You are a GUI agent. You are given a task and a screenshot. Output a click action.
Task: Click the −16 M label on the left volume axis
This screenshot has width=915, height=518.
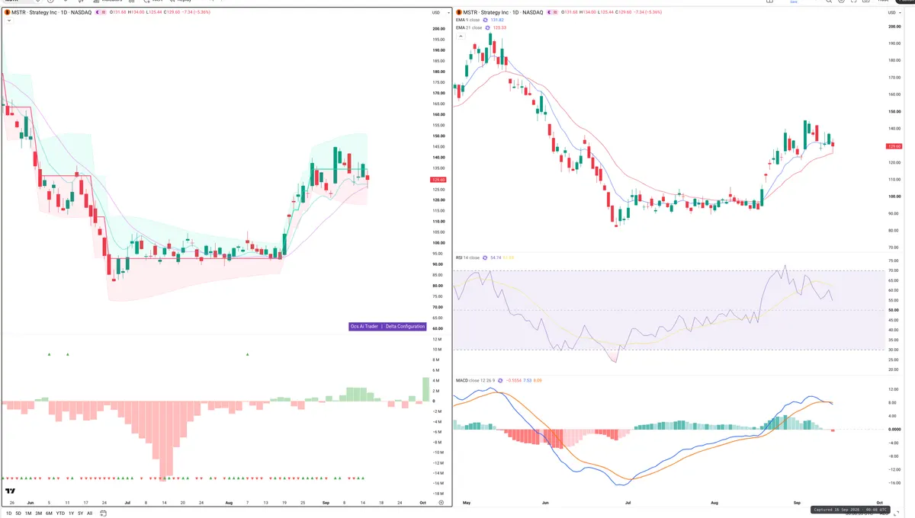pos(437,484)
